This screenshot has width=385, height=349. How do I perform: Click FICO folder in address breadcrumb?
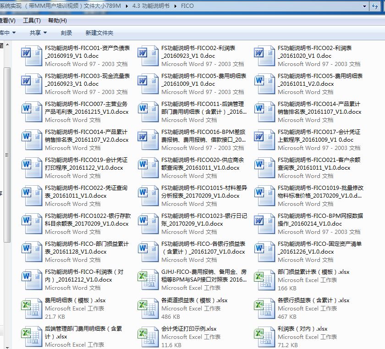point(187,6)
